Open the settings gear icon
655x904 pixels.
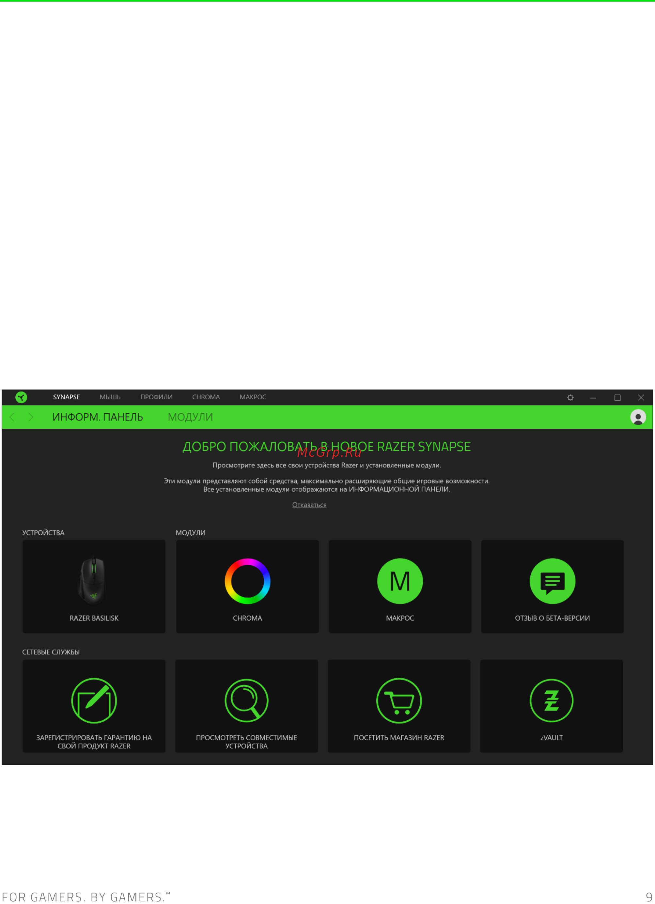click(570, 397)
